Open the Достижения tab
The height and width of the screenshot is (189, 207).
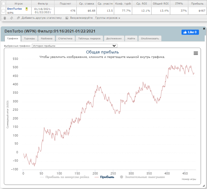click(x=114, y=39)
